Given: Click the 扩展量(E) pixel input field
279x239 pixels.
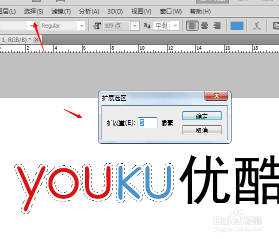Looking at the screenshot, I should click(x=147, y=123).
